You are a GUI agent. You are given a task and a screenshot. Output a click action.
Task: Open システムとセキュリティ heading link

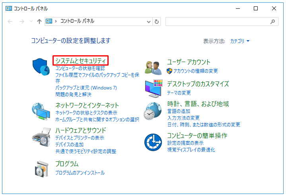80,60
